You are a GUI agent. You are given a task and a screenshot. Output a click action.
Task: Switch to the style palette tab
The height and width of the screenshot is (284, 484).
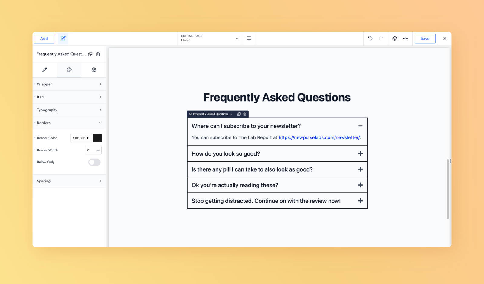coord(69,70)
